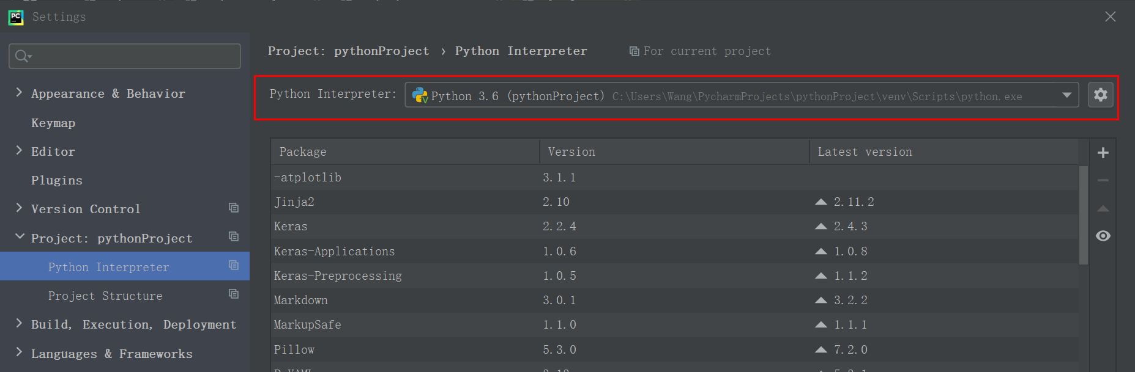Expand the Editor section
Viewport: 1135px width, 372px height.
[19, 150]
